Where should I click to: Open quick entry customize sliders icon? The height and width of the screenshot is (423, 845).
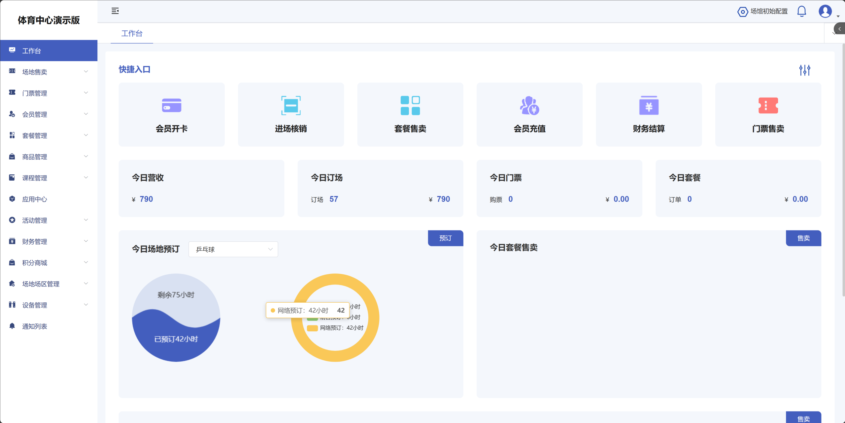pos(804,70)
